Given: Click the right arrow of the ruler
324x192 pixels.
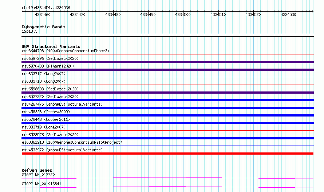Looking at the screenshot, I should pyautogui.click(x=312, y=11).
